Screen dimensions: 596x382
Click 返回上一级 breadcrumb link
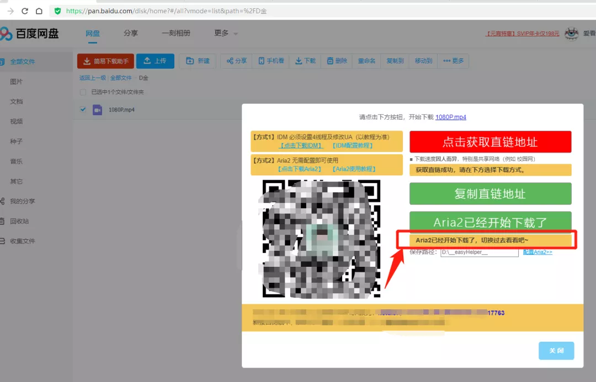coord(93,78)
